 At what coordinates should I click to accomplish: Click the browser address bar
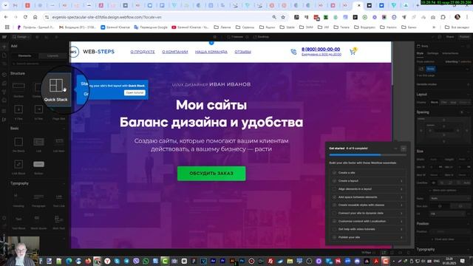pos(160,17)
